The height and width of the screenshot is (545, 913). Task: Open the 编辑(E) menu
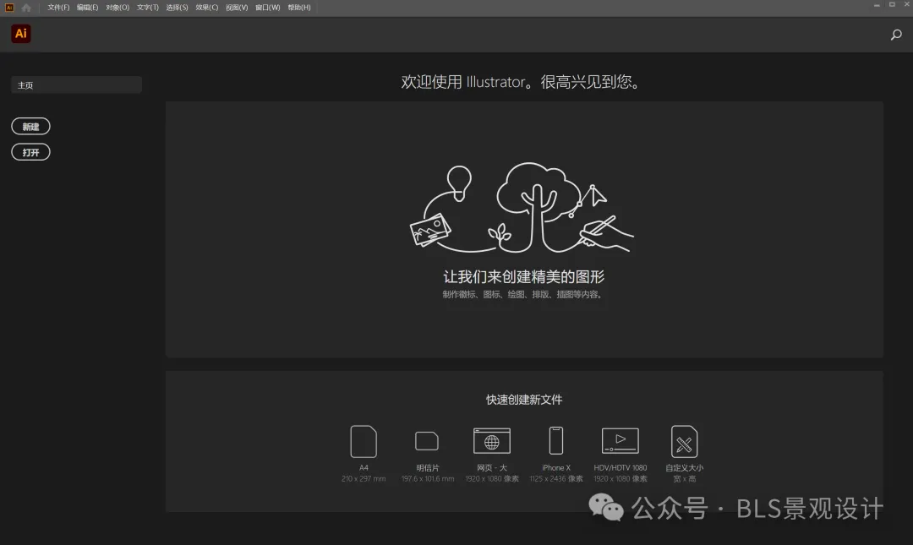coord(87,8)
